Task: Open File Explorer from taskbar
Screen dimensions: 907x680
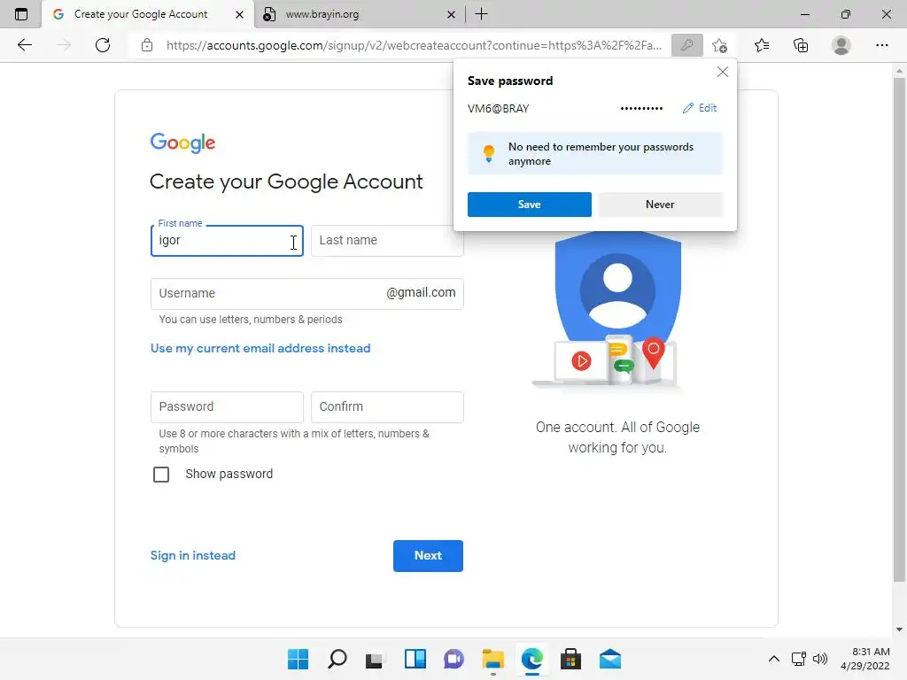Action: click(x=492, y=659)
